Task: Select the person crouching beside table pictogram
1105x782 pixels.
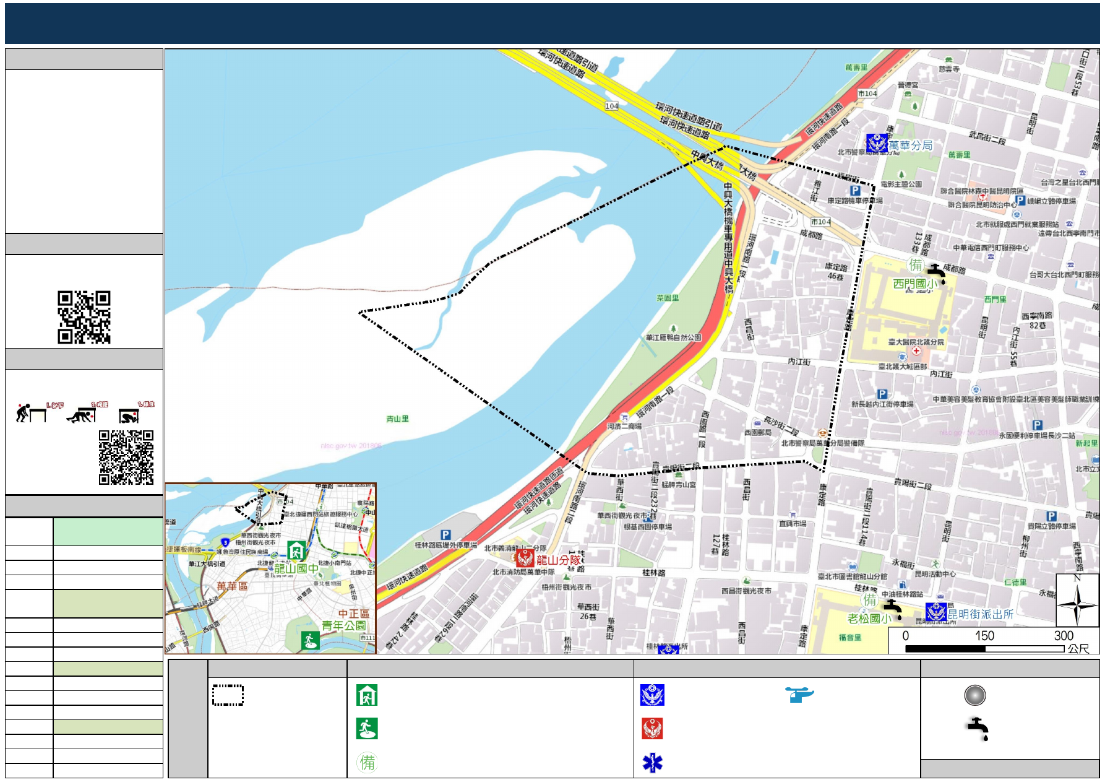Action: pyautogui.click(x=30, y=414)
